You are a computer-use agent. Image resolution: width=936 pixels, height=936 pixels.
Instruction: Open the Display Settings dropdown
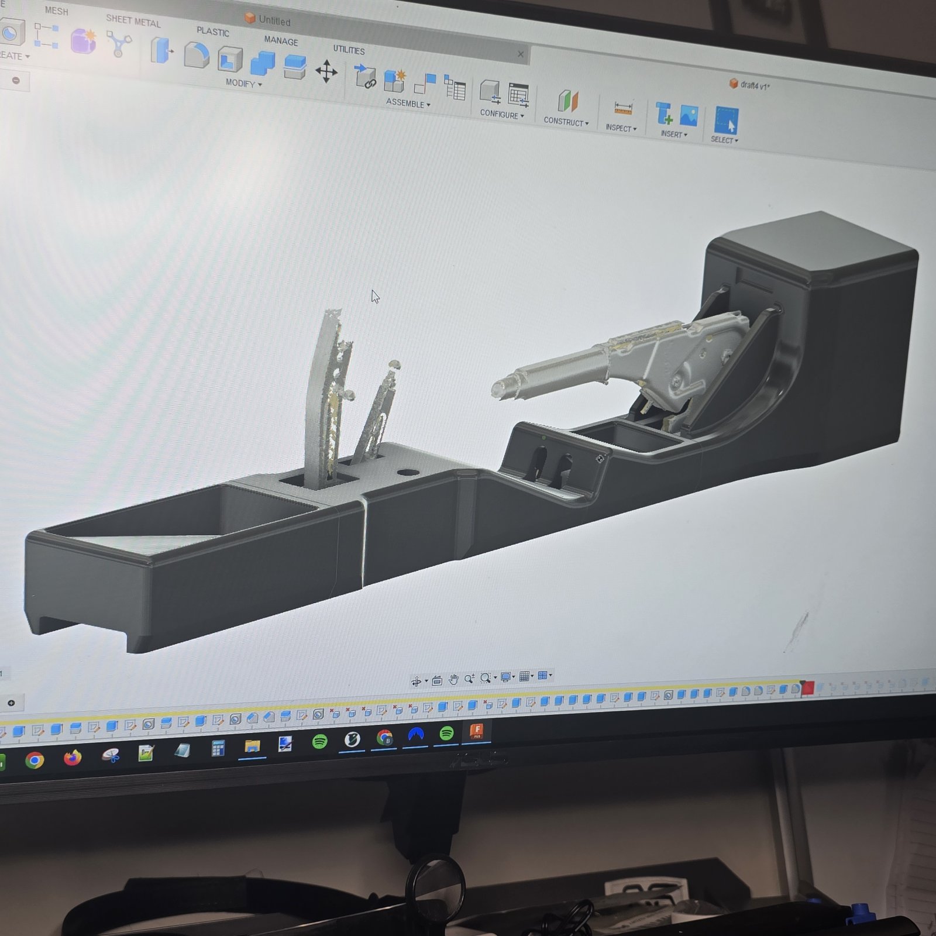[x=507, y=677]
